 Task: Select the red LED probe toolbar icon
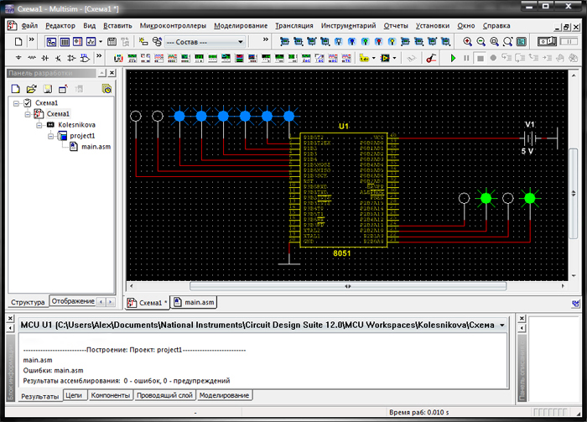coord(378,42)
